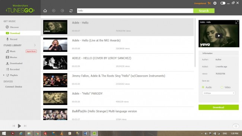The width and height of the screenshot is (242, 136).
Task: Expand the Playlists tree arrow
Action: click(4, 75)
